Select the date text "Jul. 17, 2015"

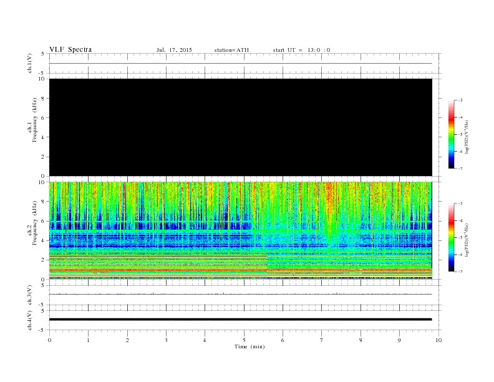174,50
